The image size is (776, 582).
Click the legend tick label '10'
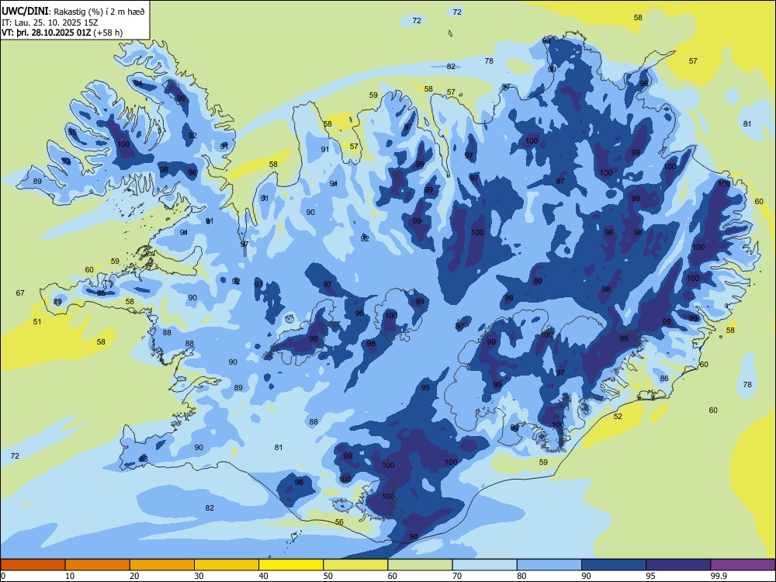pos(70,576)
